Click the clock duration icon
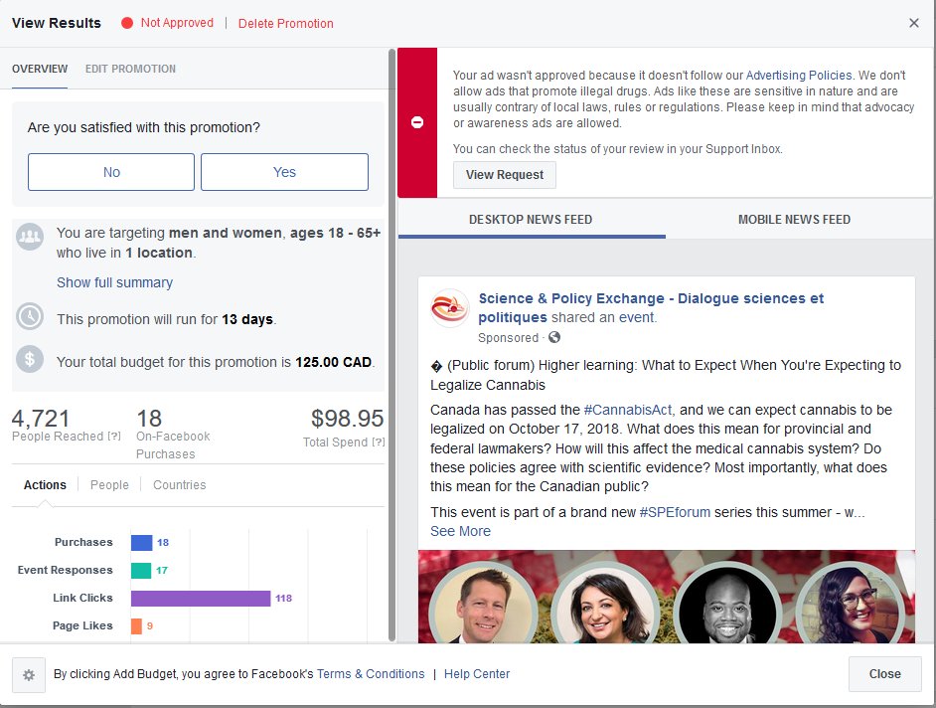936x708 pixels. click(x=29, y=316)
